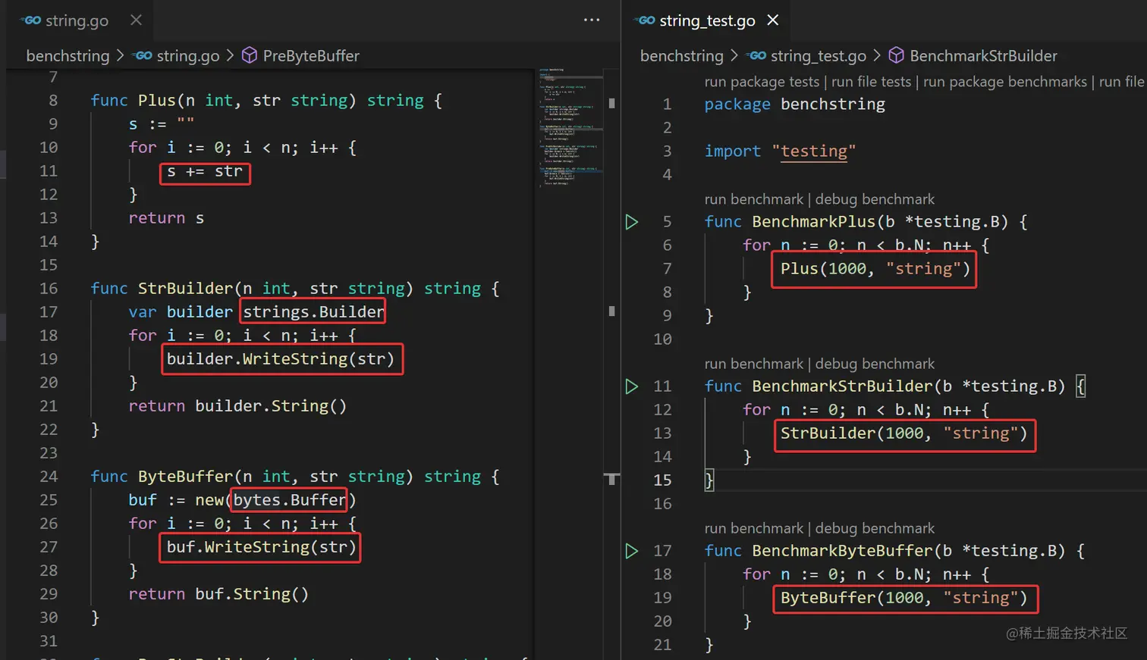The image size is (1147, 660).
Task: Click 'debug benchmark' above BenchmarkStrBuilder
Action: (x=875, y=364)
